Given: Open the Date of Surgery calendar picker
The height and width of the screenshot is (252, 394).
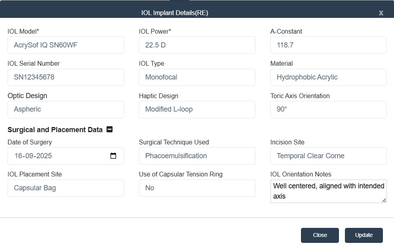Looking at the screenshot, I should click(x=113, y=156).
